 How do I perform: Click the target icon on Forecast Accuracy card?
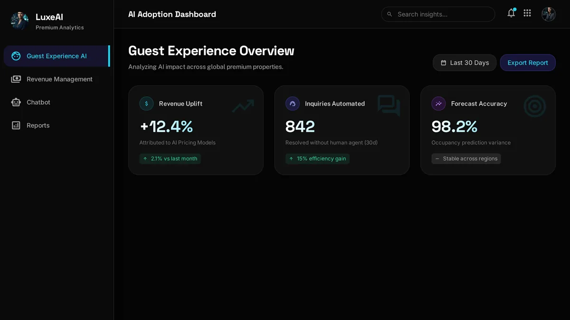(x=535, y=106)
